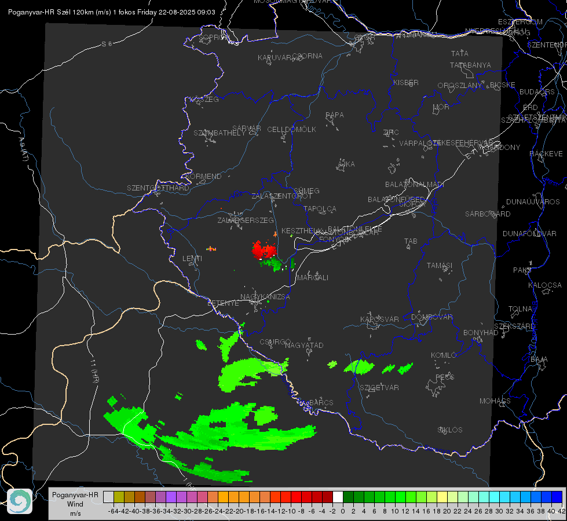This screenshot has height=521, width=567.
Task: Select the KÖRMEND city label
Action: click(x=204, y=177)
